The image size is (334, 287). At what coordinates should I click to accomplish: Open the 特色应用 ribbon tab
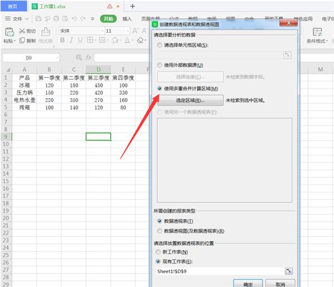(x=303, y=19)
